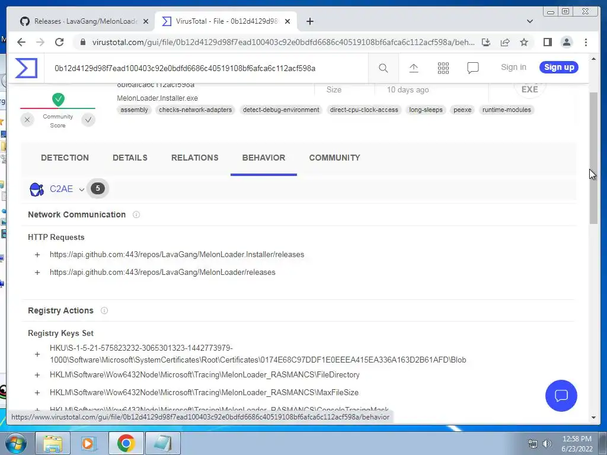Screen dimensions: 607x455
Task: Click scrollbar down arrow
Action: (593, 418)
